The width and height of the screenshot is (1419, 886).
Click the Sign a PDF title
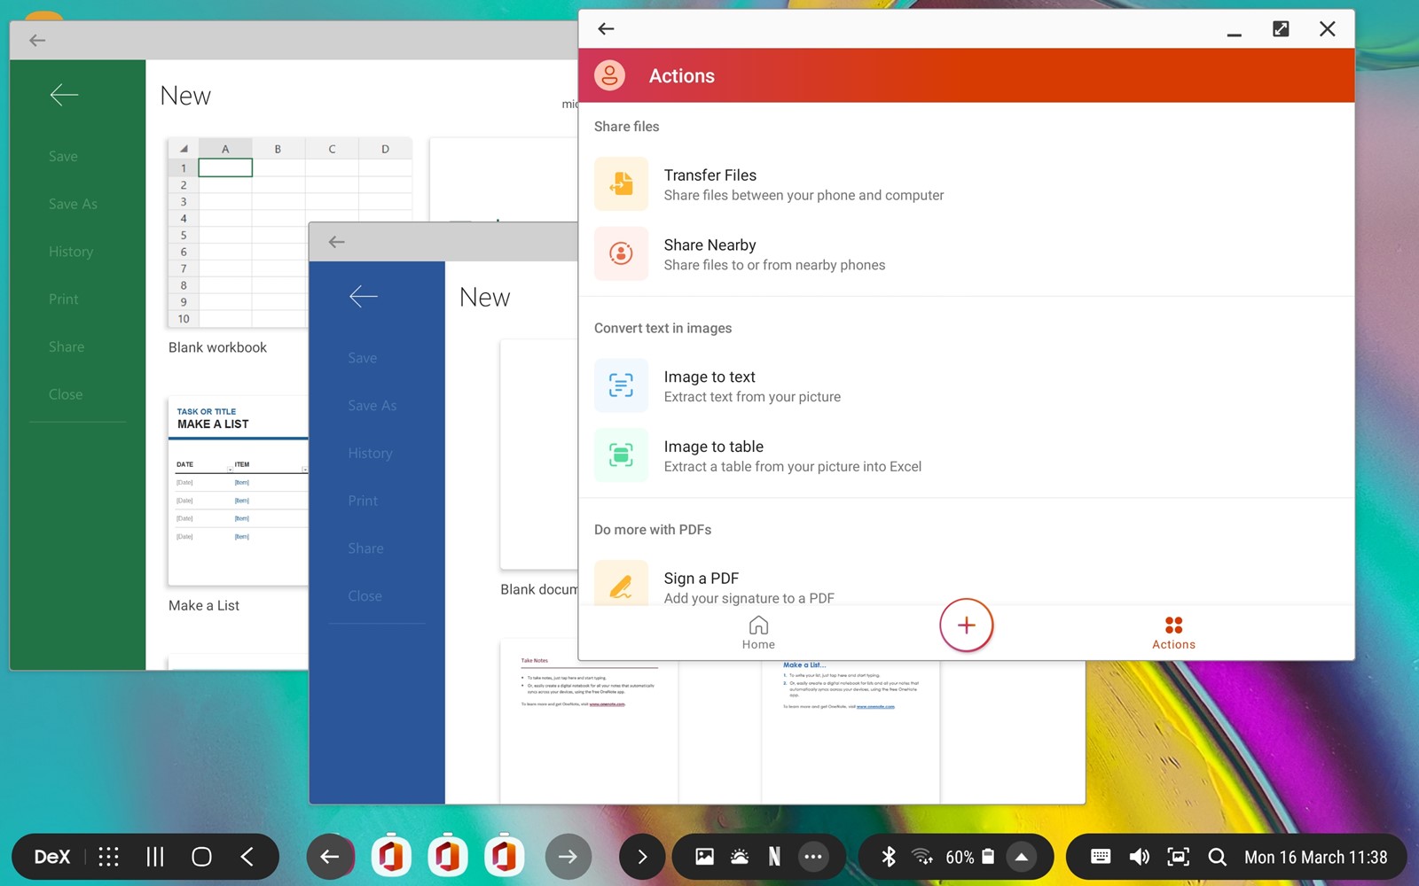701,579
